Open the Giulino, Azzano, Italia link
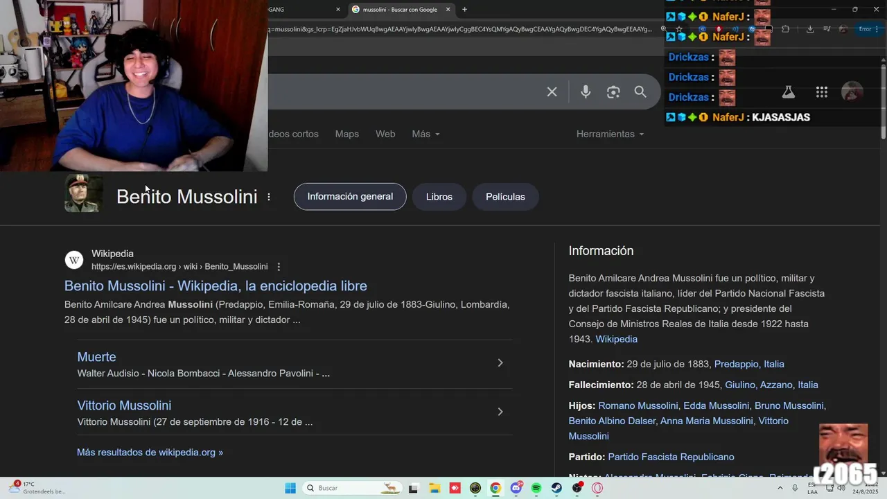 771,385
